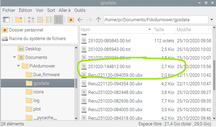The width and height of the screenshot is (216, 127).
Task: Collapse the PiArdumower tree node
Action: click(18, 66)
